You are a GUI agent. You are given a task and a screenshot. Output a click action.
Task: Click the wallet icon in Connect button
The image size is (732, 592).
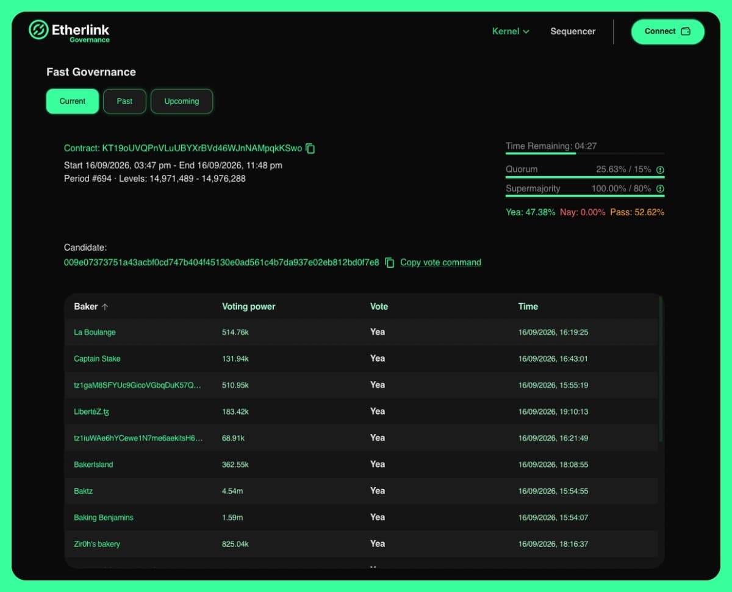pos(686,32)
